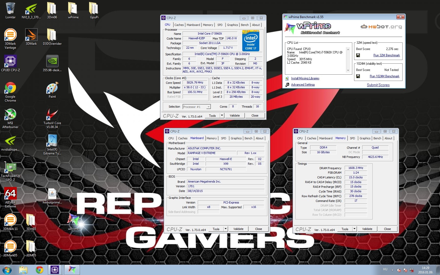This screenshot has width=440, height=275.
Task: Expand Tools arrow in CPU tab CPU-Z window
Action: click(x=222, y=115)
